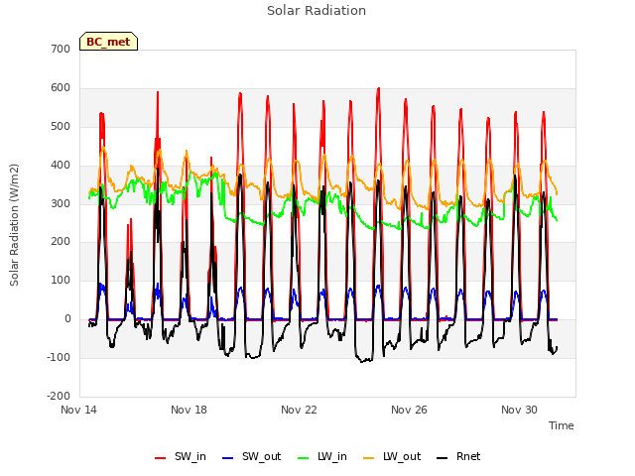The image size is (635, 476).
Task: Click the BC_met annotation tag
Action: click(108, 42)
